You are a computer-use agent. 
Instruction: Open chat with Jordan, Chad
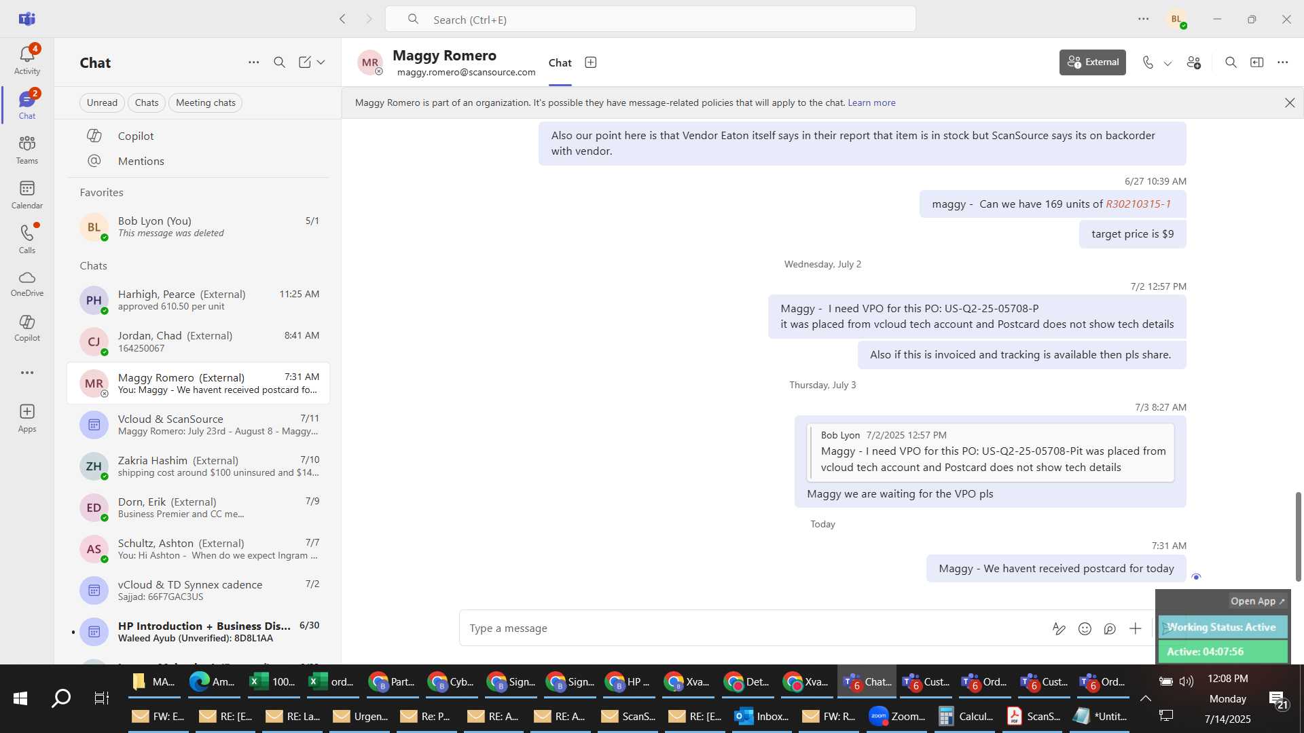(198, 341)
